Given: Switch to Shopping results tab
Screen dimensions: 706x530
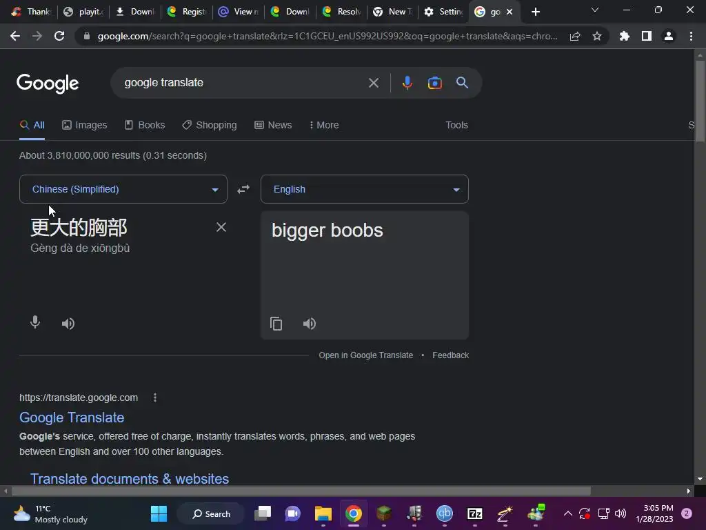Looking at the screenshot, I should tap(210, 126).
